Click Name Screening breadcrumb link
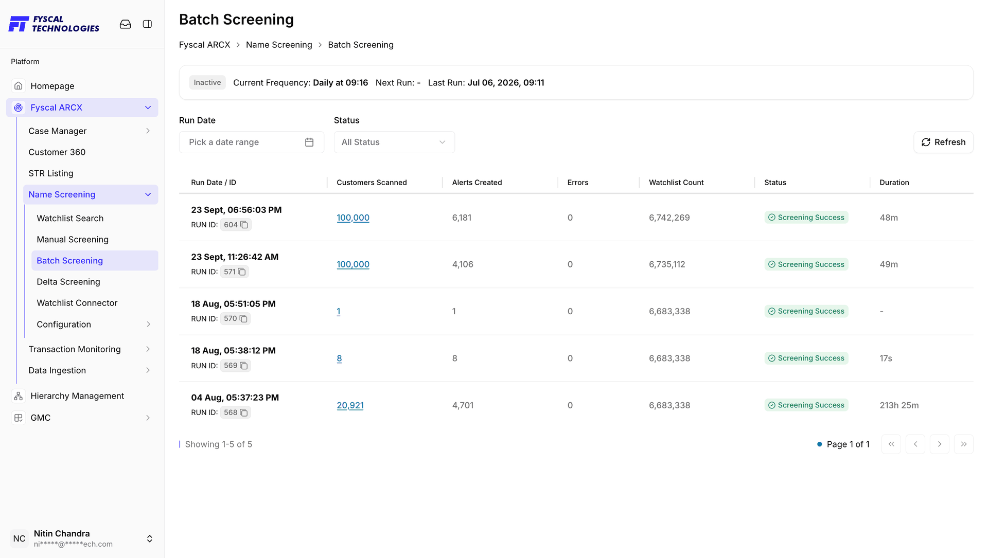Screen dimensions: 988x558 [x=279, y=45]
